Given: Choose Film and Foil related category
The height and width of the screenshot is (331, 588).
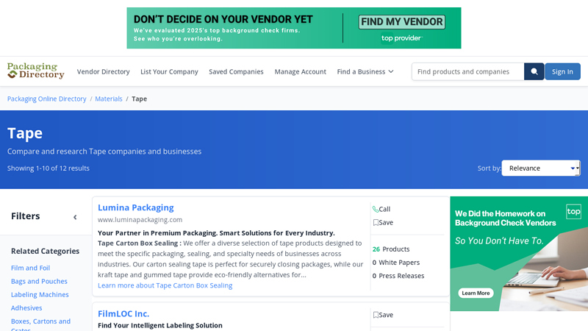Looking at the screenshot, I should tap(30, 268).
